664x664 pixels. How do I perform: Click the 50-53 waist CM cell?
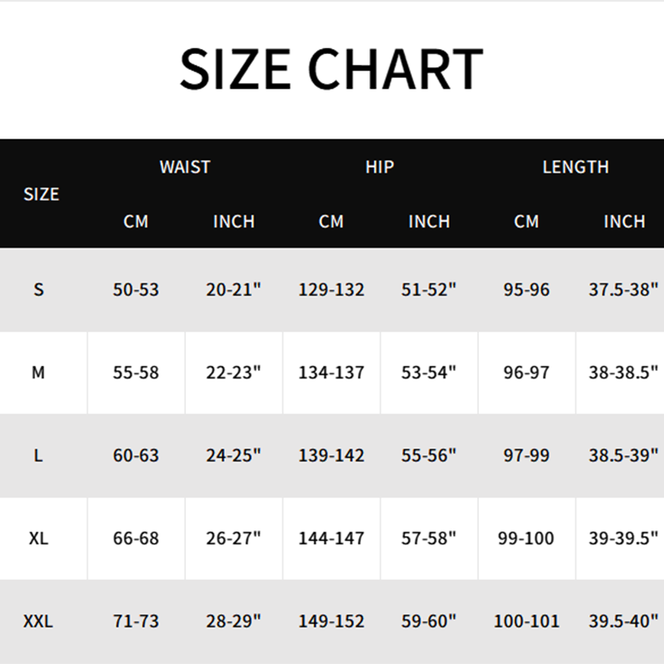click(136, 290)
